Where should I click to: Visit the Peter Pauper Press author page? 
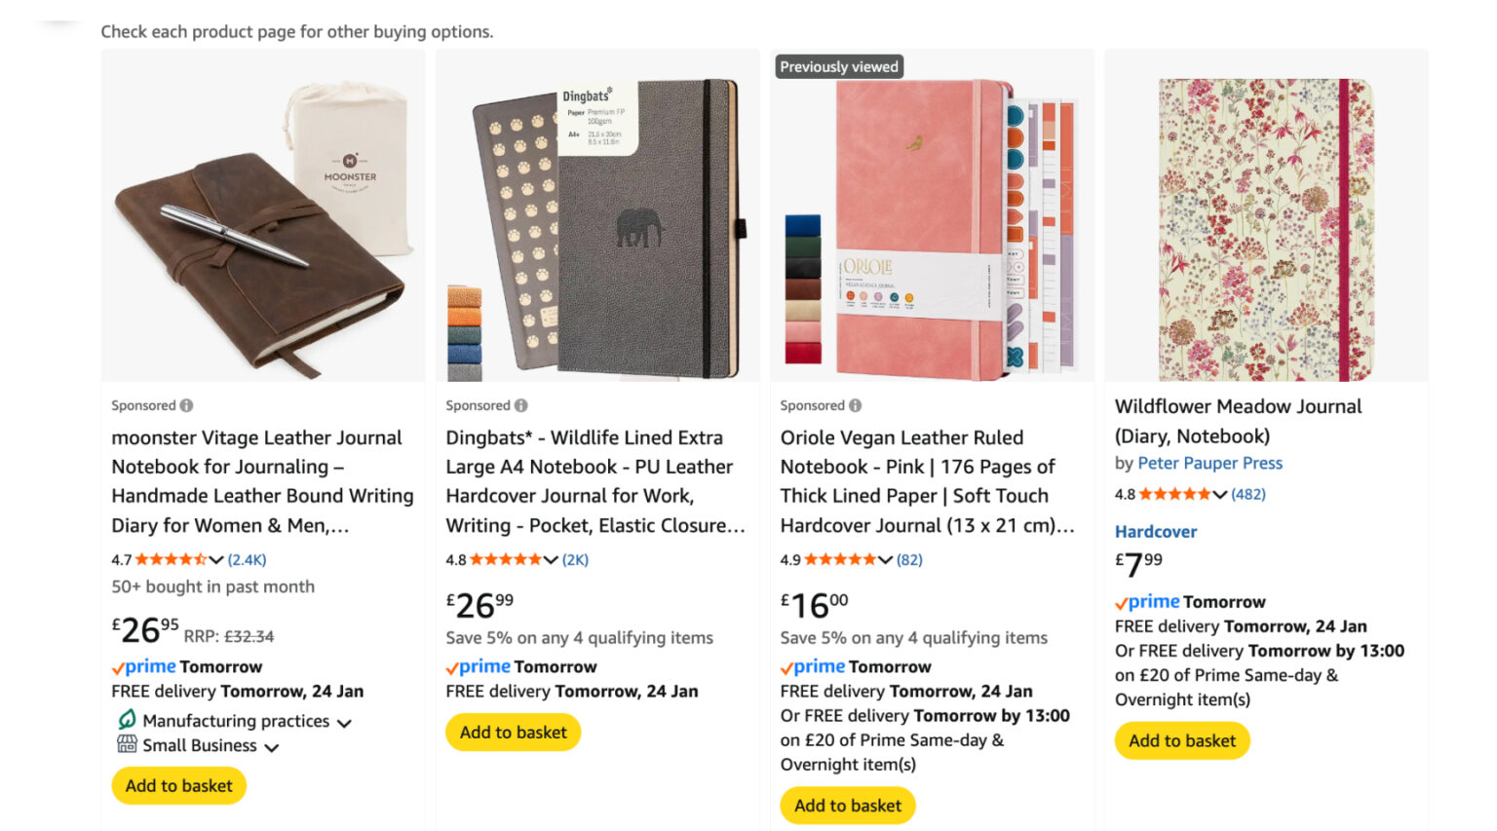point(1209,463)
